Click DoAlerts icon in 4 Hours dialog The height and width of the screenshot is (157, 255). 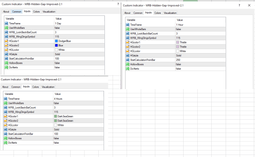(6, 143)
